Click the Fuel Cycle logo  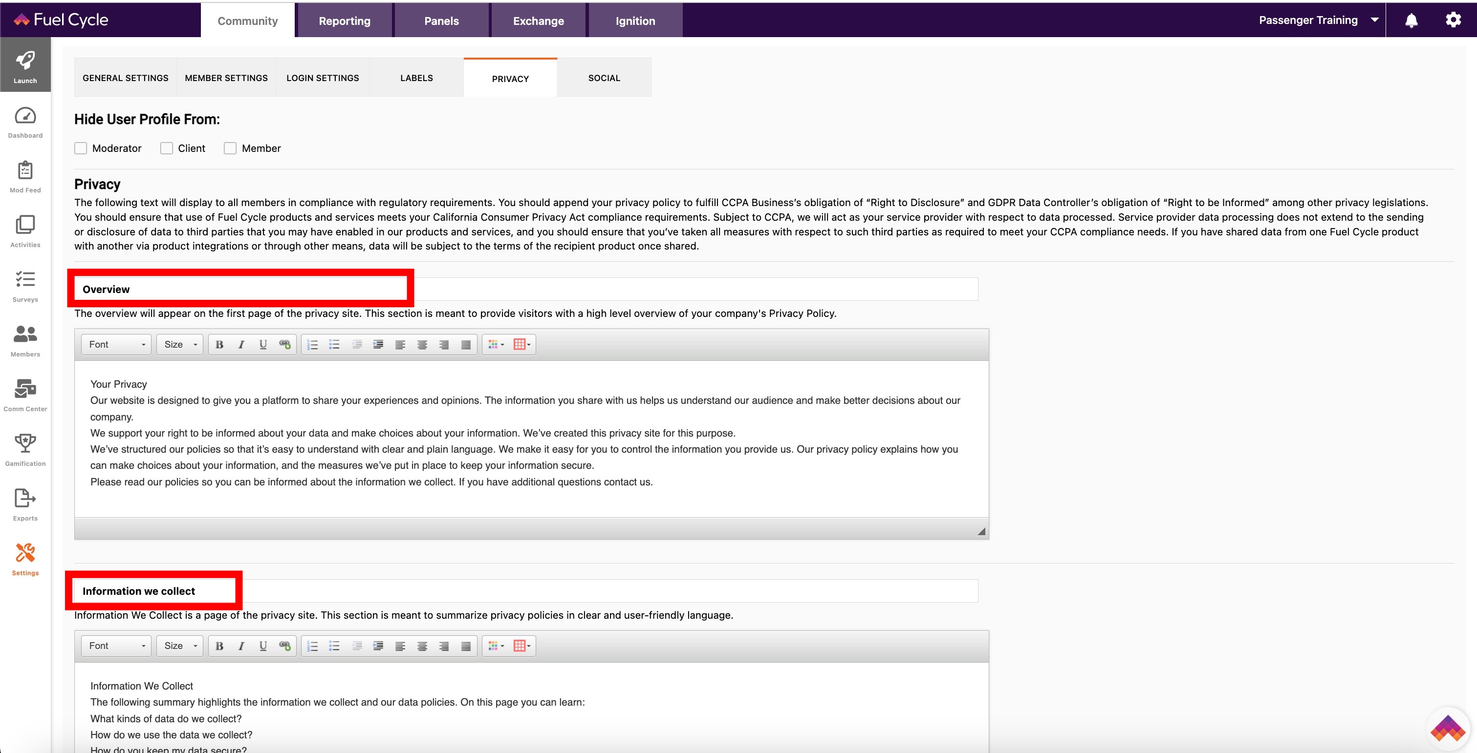click(x=61, y=20)
